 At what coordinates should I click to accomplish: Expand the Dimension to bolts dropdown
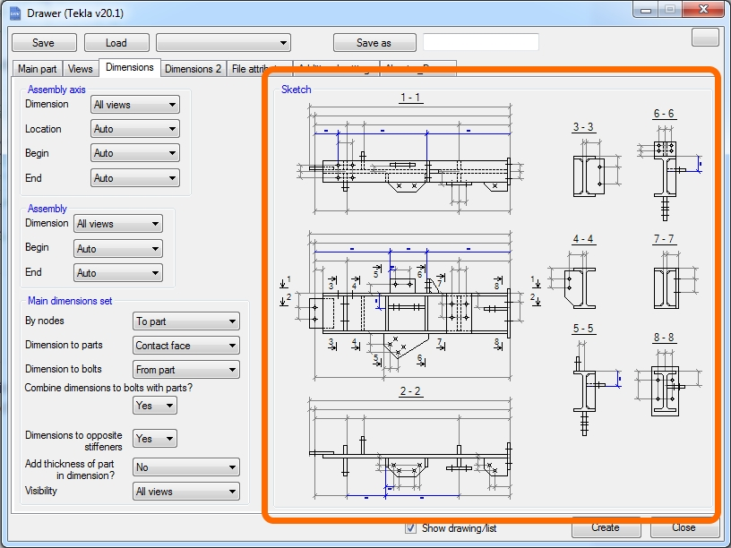(x=186, y=370)
